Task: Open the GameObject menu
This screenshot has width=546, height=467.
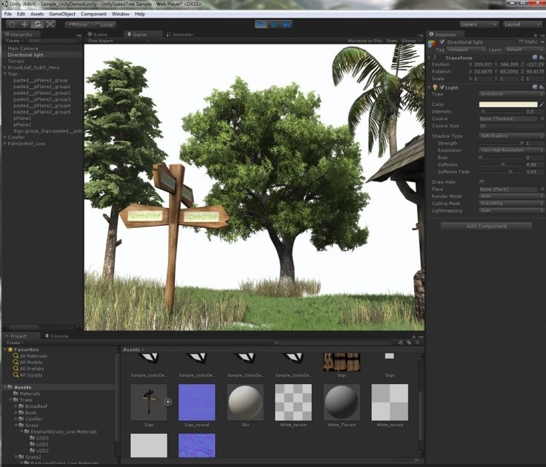Action: (x=62, y=14)
